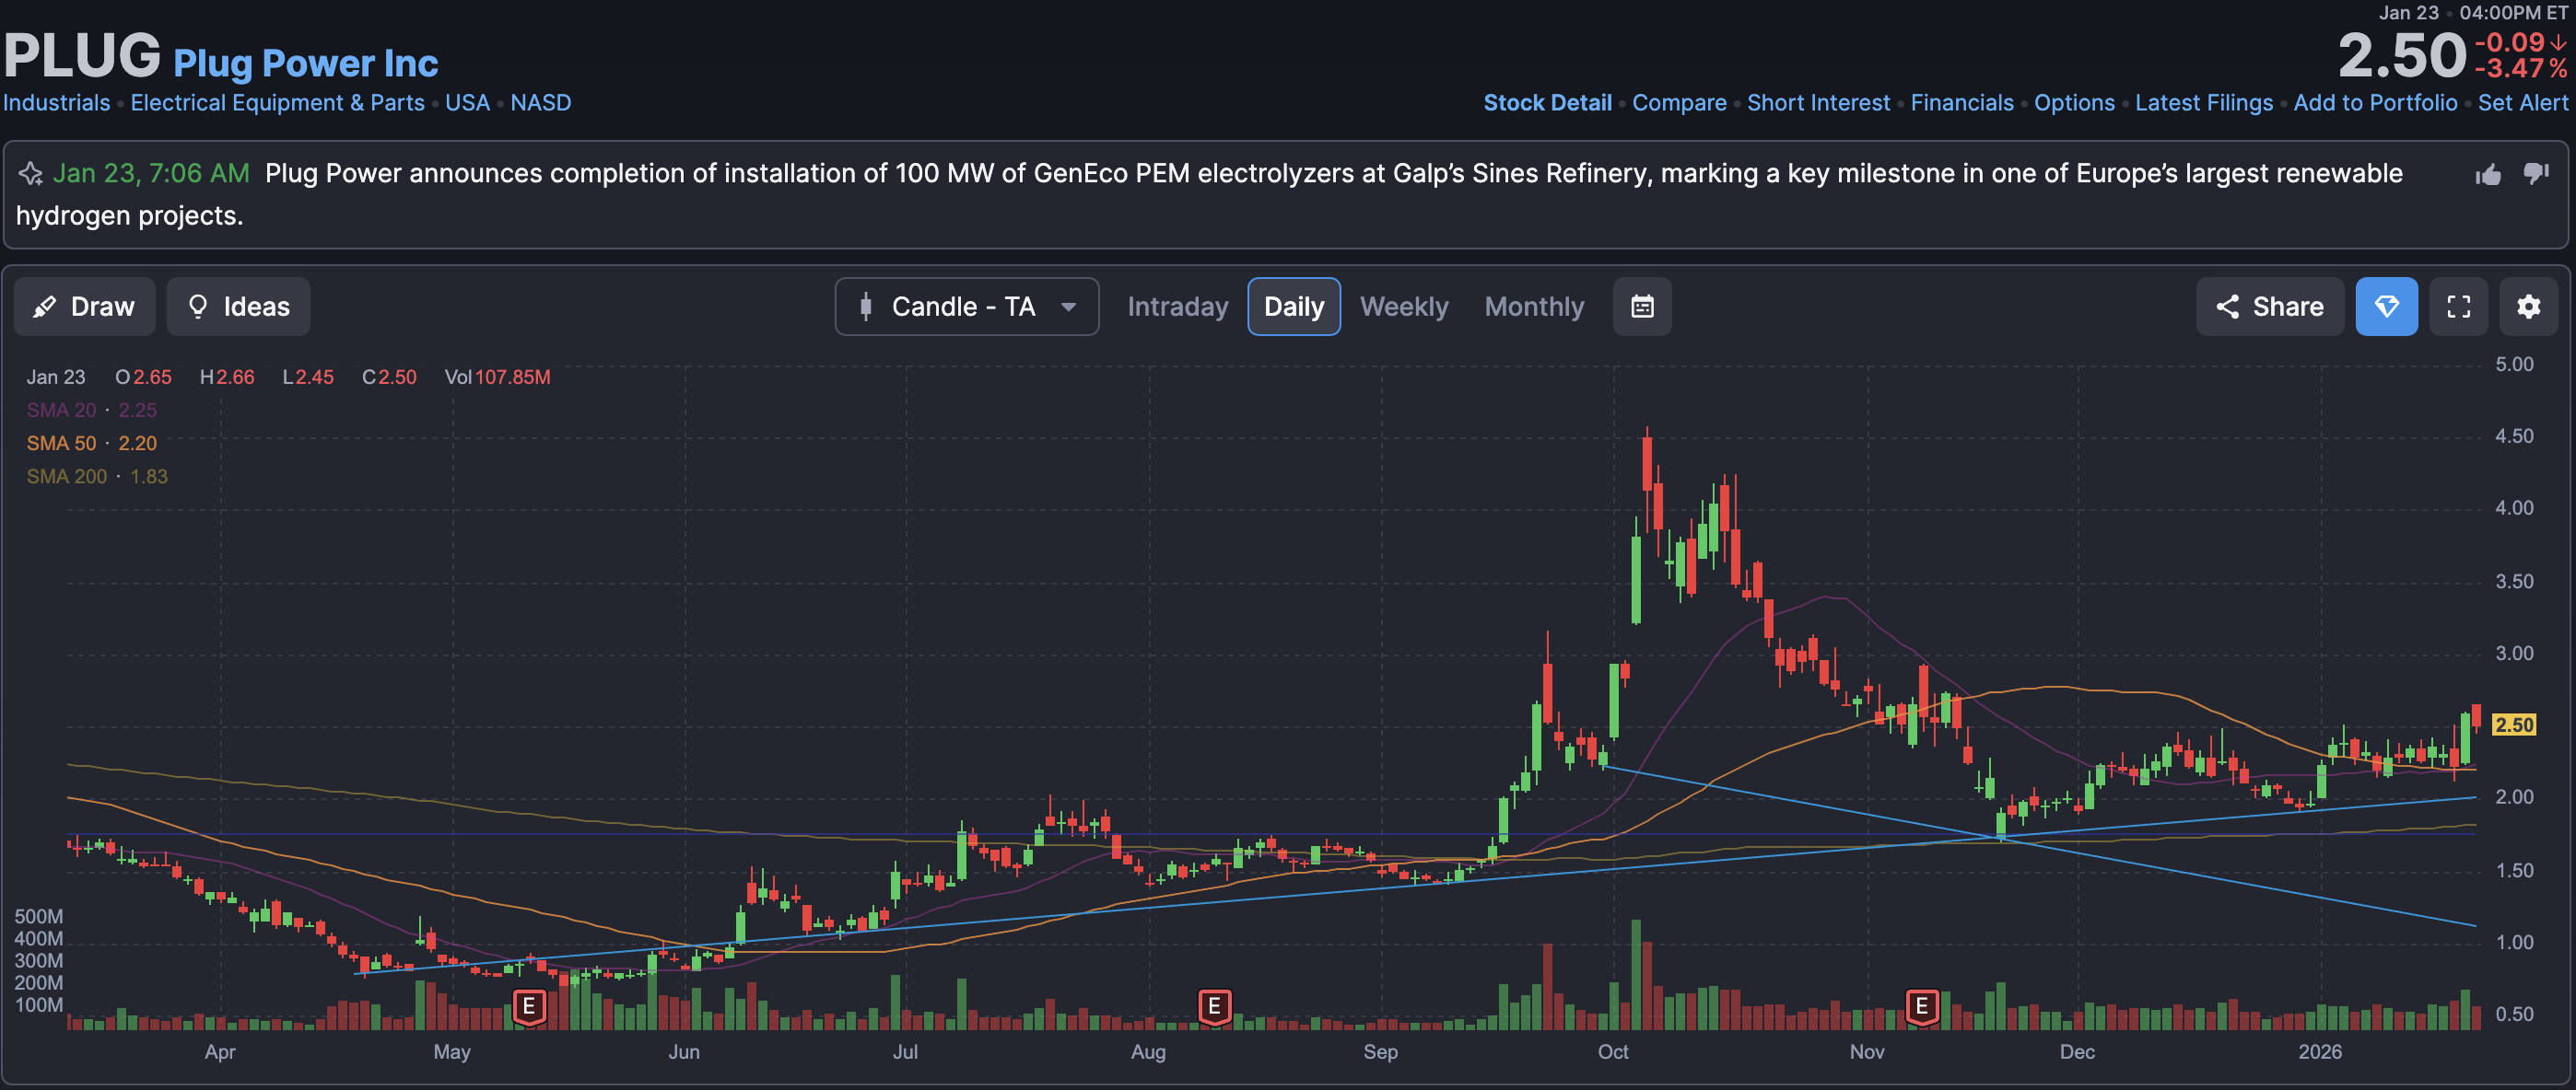The width and height of the screenshot is (2576, 1090).
Task: Toggle the Ideas button
Action: coord(238,307)
